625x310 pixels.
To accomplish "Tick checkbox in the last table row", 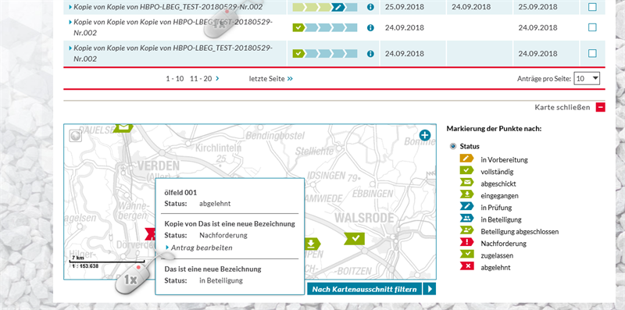I will click(592, 53).
